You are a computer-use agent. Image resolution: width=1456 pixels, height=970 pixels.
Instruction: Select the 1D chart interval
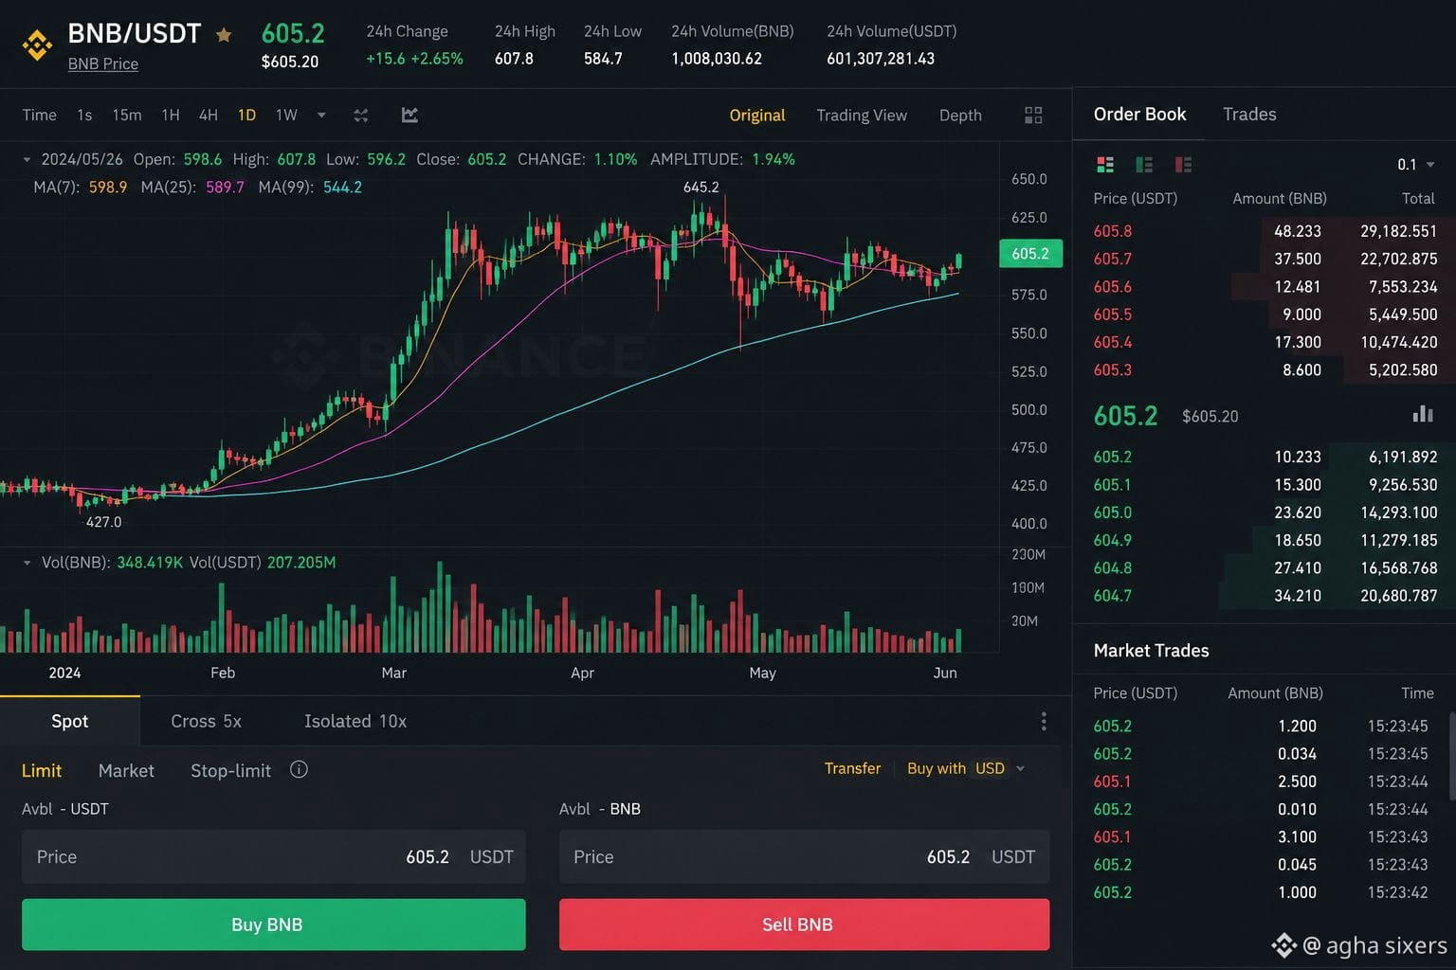click(246, 115)
